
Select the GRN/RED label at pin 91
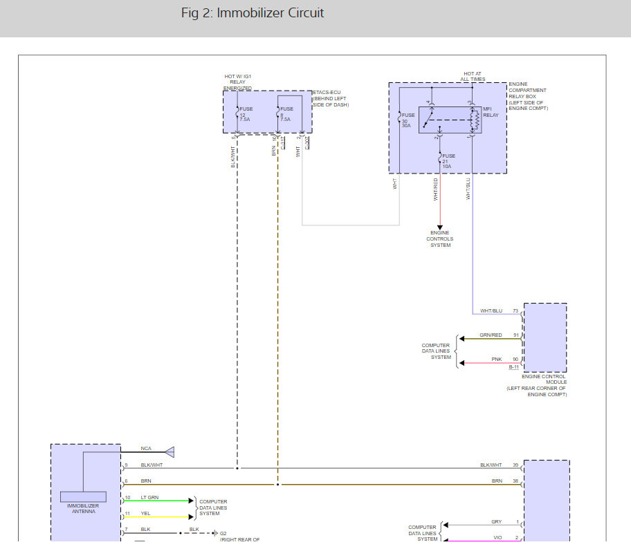coord(491,335)
